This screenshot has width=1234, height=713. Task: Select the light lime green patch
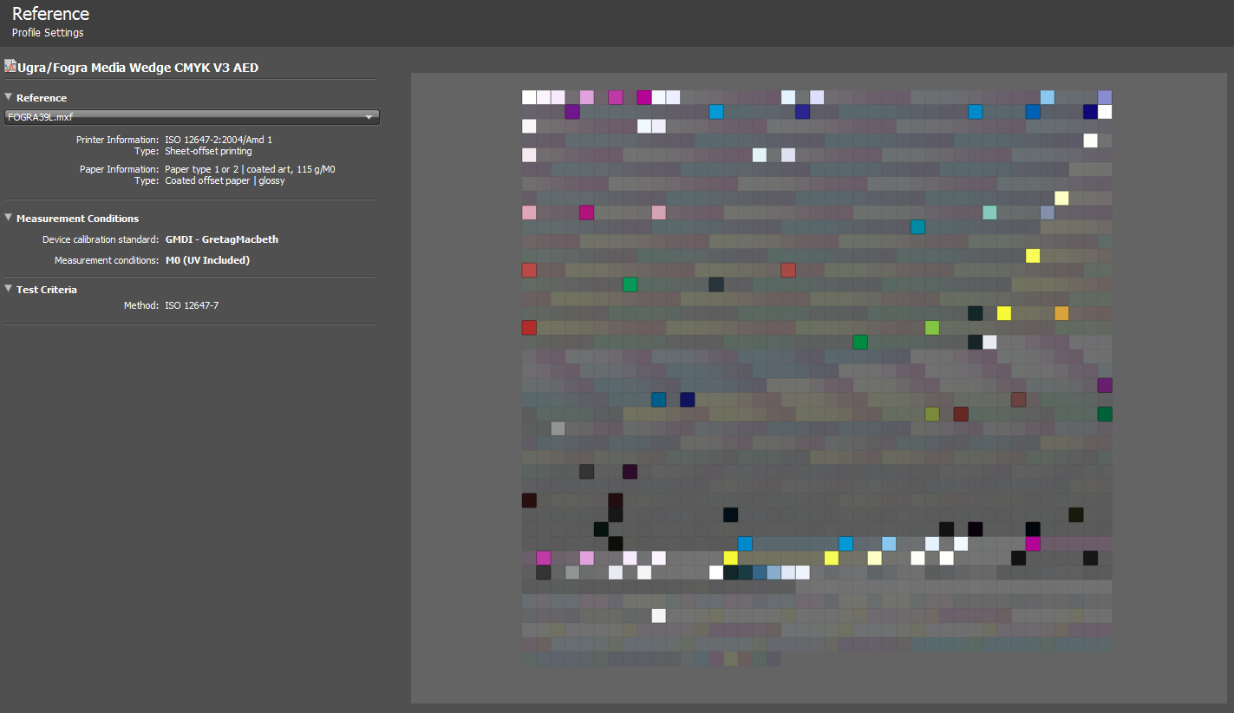click(932, 327)
